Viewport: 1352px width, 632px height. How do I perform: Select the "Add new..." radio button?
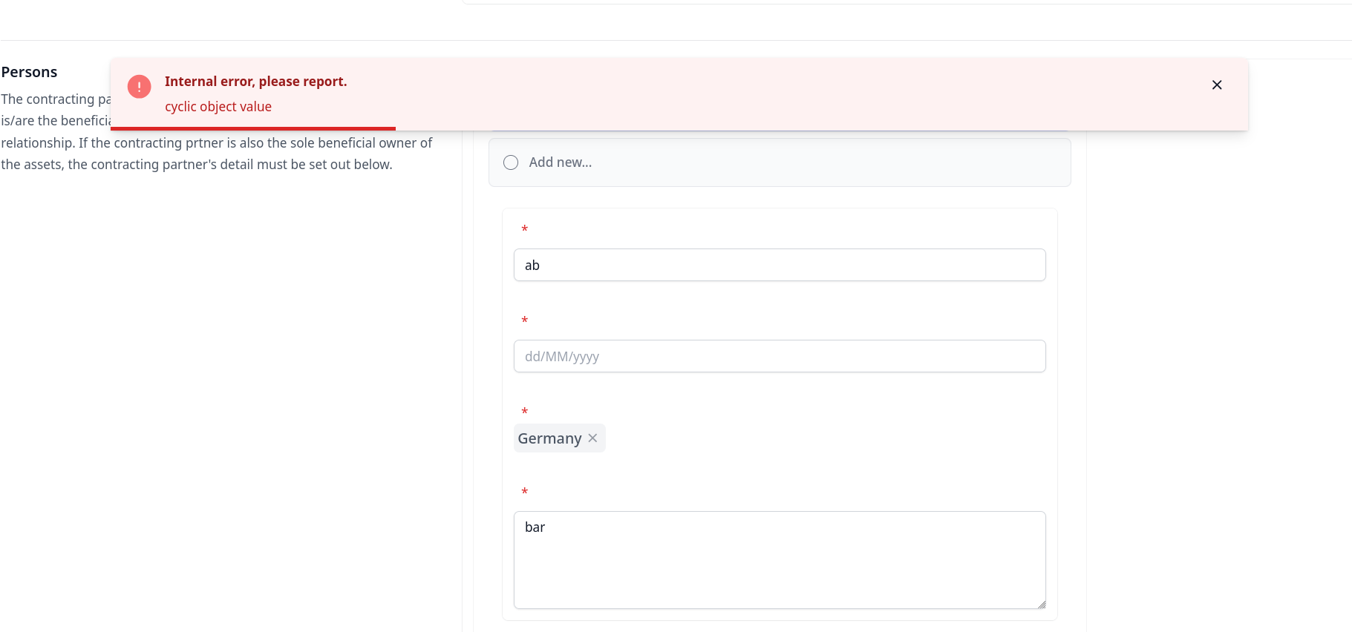coord(511,162)
